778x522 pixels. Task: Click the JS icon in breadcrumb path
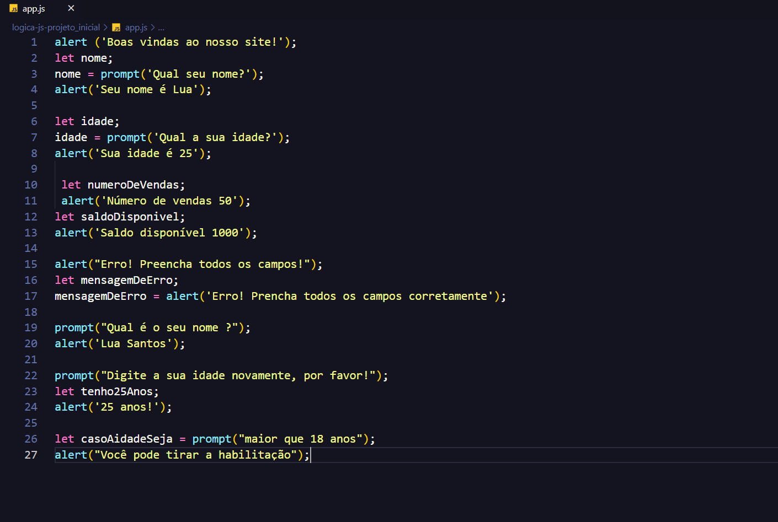116,28
